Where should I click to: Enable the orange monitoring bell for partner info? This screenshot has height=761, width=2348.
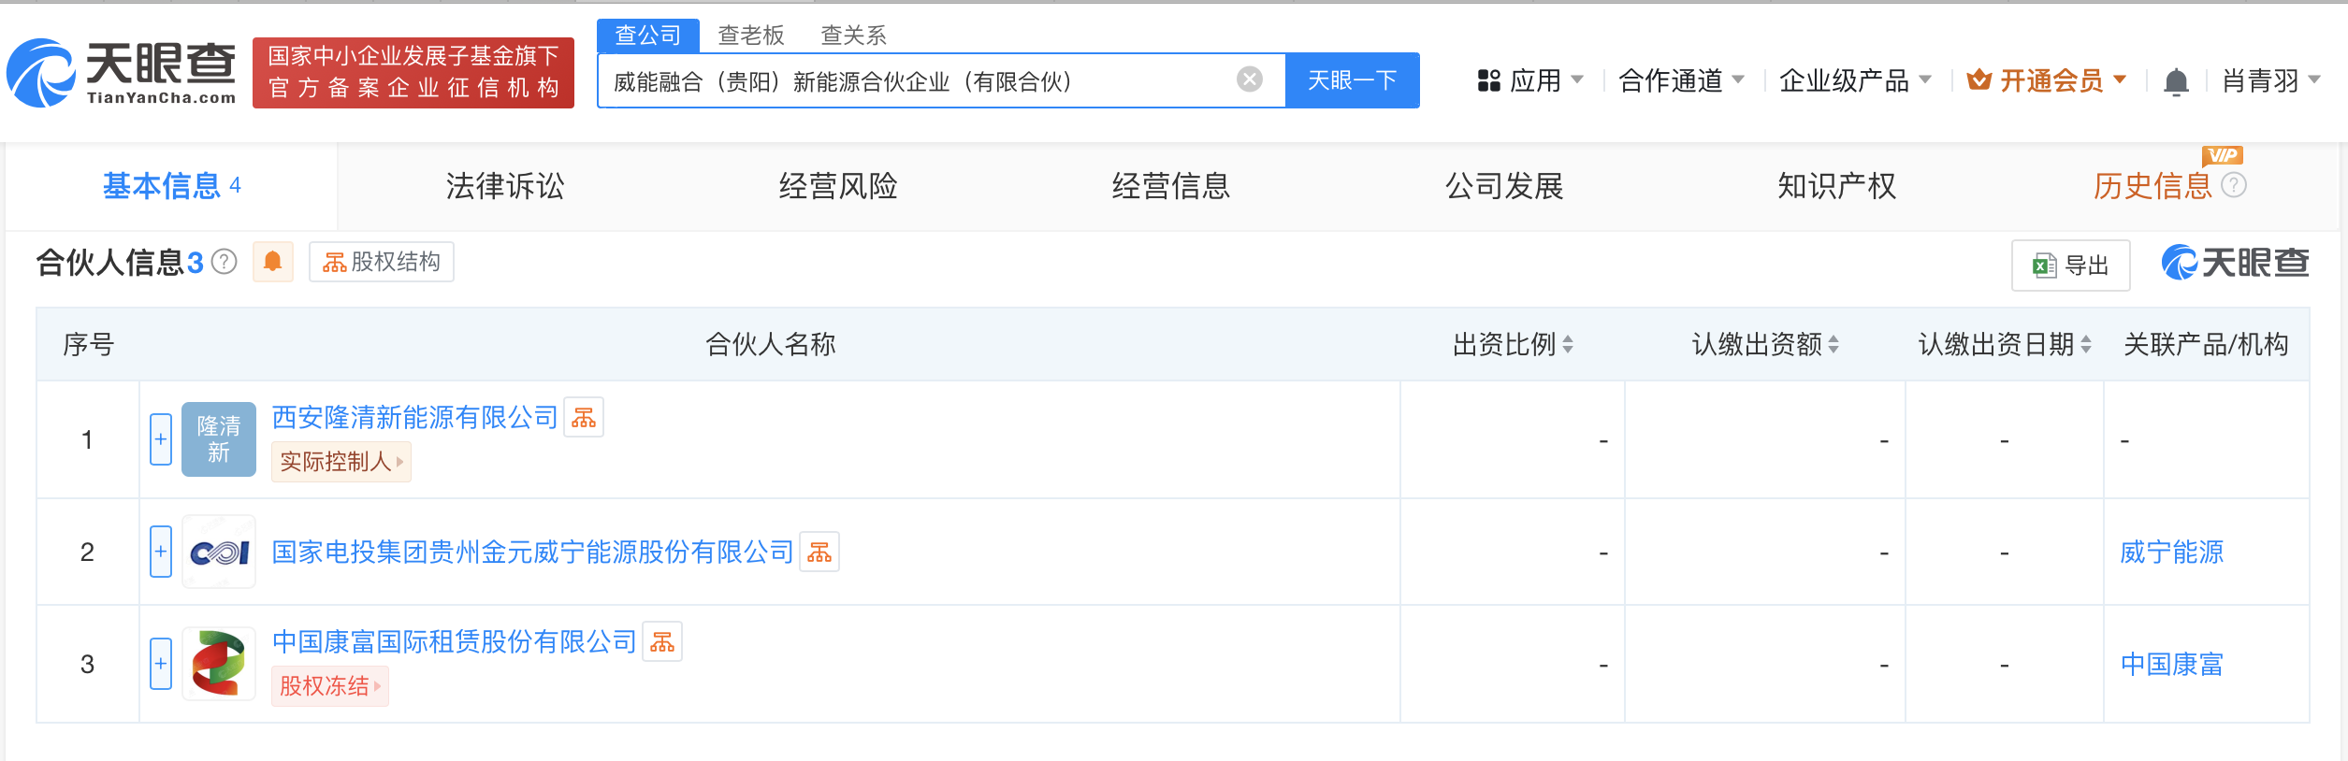tap(273, 262)
